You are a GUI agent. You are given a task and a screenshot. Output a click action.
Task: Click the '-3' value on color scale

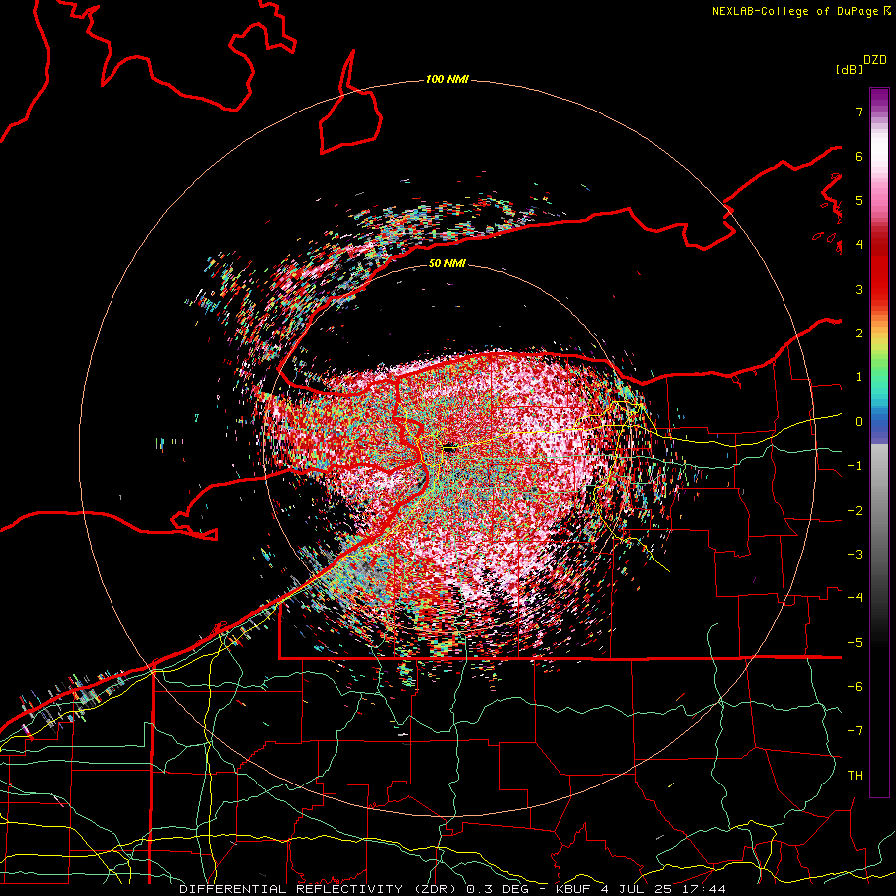[855, 555]
